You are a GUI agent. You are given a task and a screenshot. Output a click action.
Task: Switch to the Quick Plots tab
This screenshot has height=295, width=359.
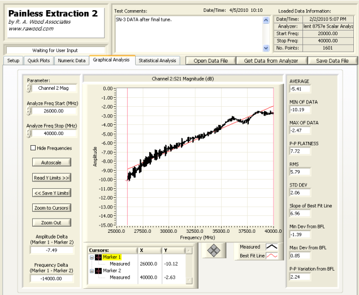click(38, 60)
